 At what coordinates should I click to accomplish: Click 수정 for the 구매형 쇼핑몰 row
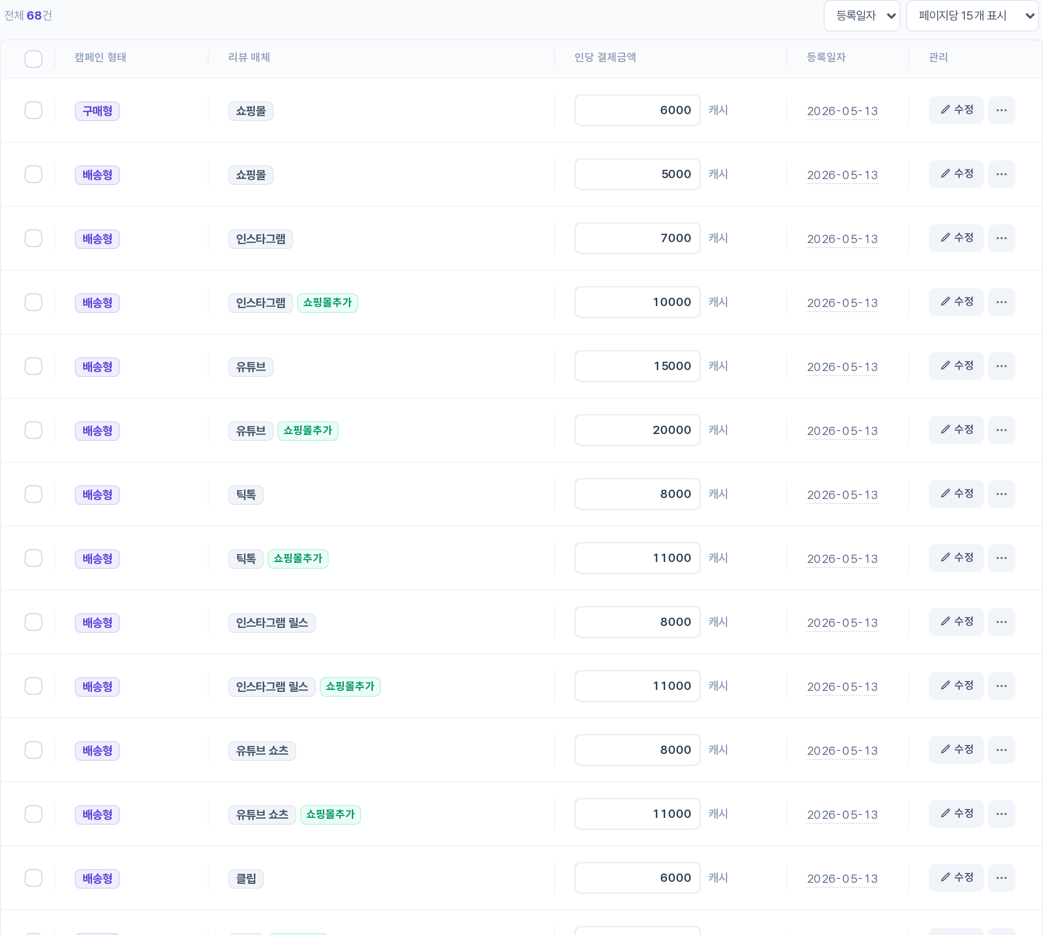pyautogui.click(x=956, y=110)
